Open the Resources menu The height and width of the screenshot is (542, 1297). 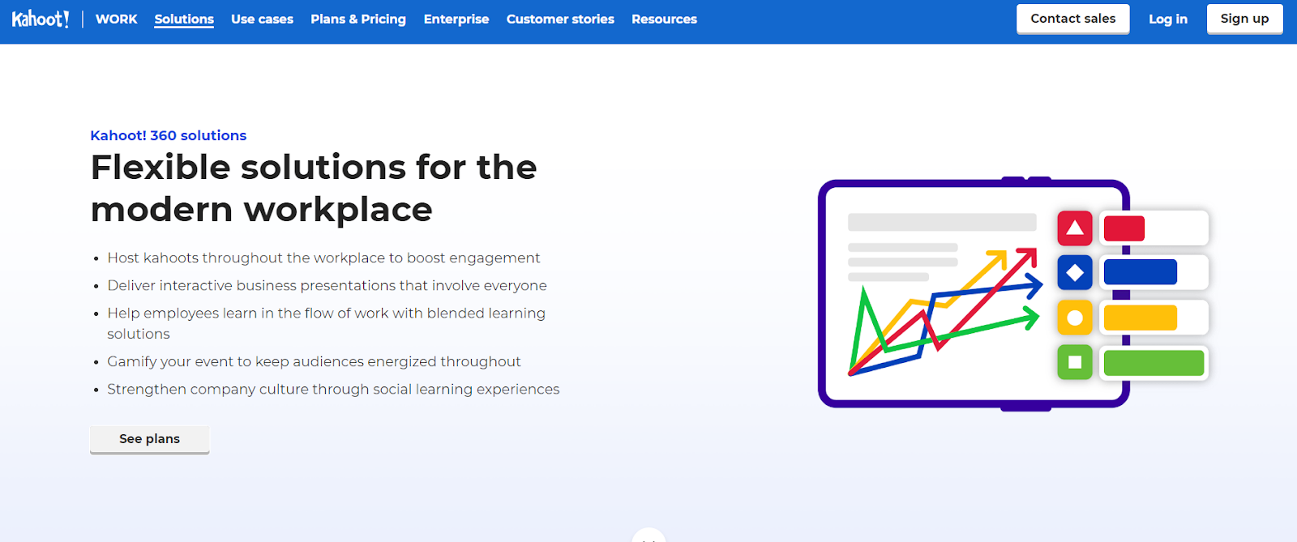tap(664, 19)
